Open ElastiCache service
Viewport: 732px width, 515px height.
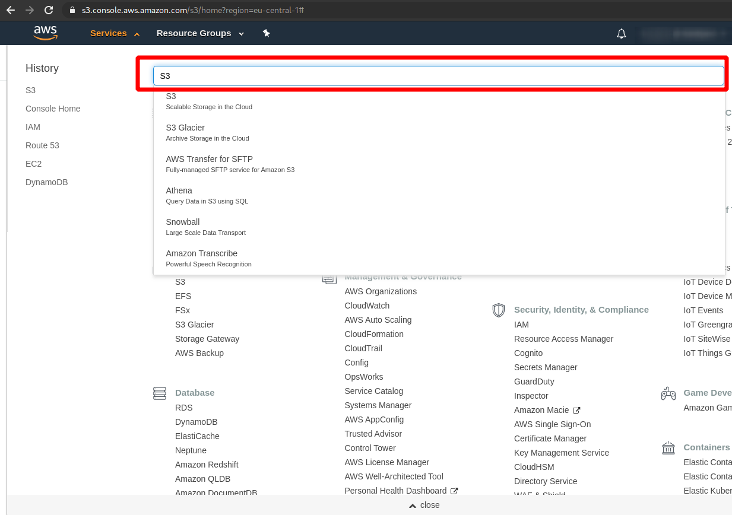pos(197,436)
